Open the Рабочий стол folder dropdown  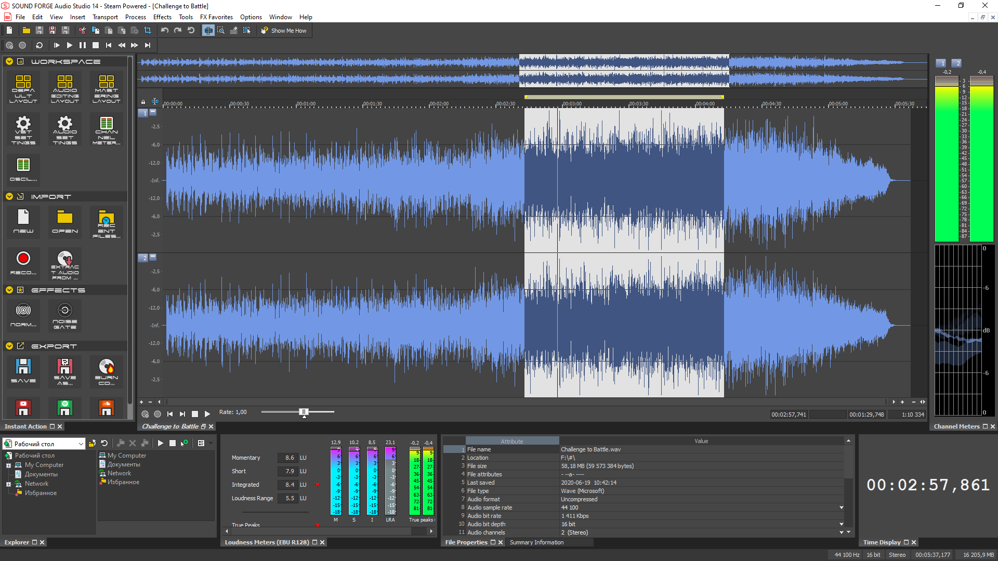point(81,444)
